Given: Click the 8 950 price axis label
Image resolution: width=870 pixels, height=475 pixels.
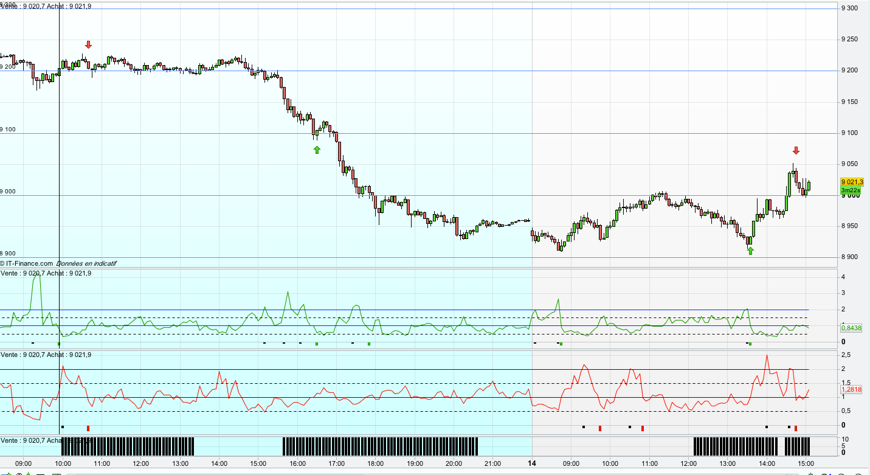Looking at the screenshot, I should (x=849, y=226).
